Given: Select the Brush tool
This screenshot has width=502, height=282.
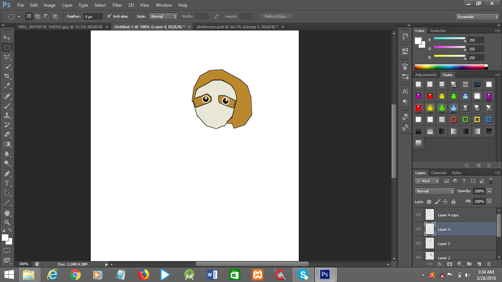Looking at the screenshot, I should [7, 105].
